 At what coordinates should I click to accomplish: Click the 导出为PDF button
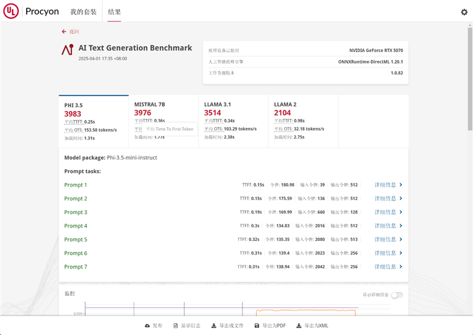coord(270,326)
